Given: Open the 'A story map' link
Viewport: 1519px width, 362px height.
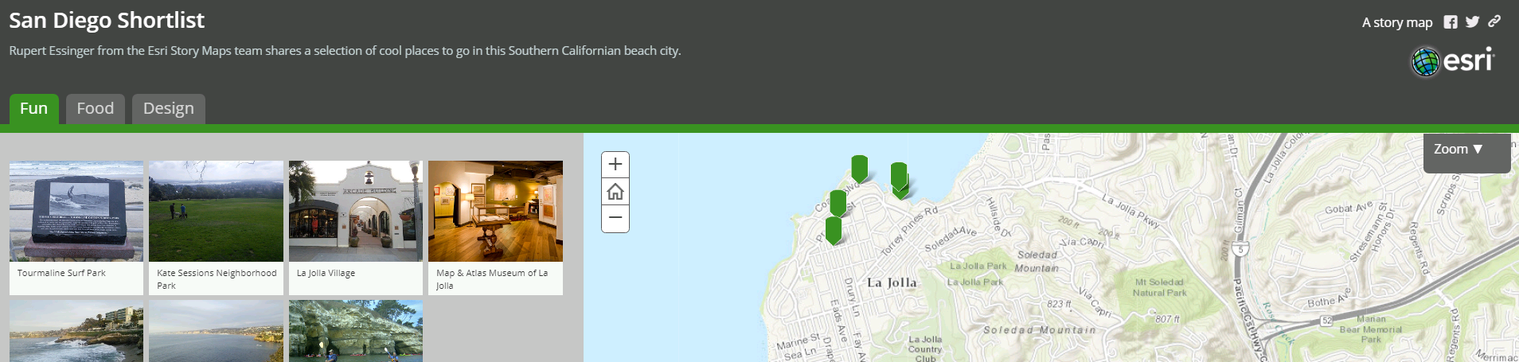Looking at the screenshot, I should (x=1397, y=22).
